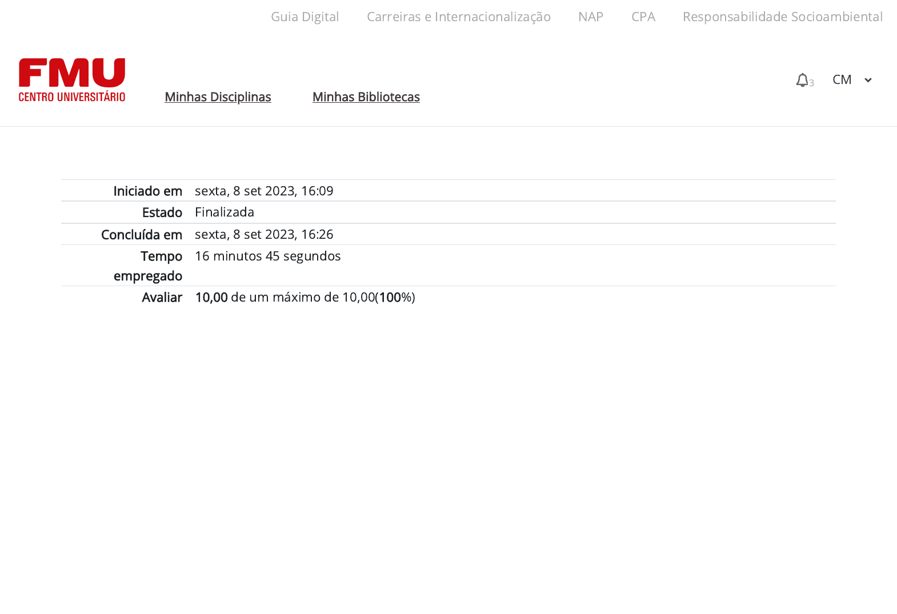Click the FMU Centro Universitário logo

[x=72, y=80]
